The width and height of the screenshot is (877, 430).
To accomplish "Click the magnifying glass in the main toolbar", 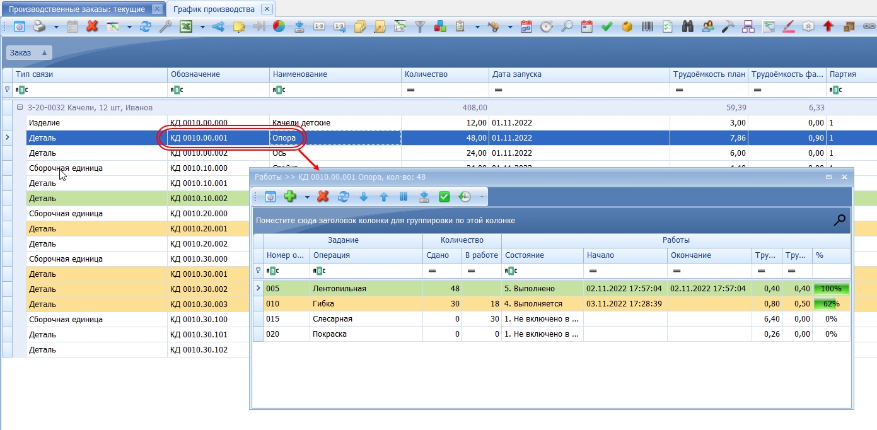I will pyautogui.click(x=567, y=26).
